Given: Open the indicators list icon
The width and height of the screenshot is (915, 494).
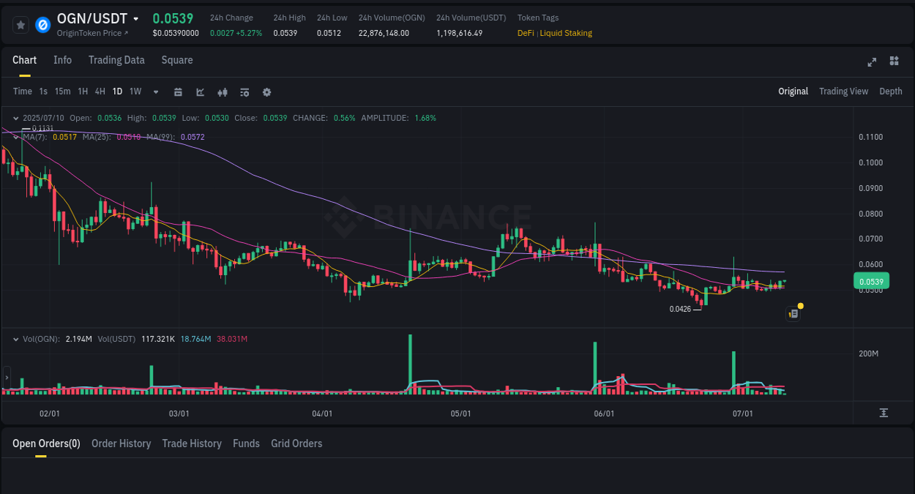Looking at the screenshot, I should tap(244, 91).
